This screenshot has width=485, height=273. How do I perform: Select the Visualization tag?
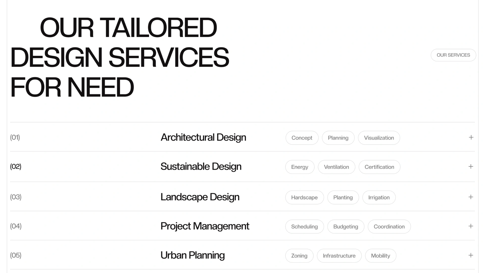[x=379, y=138]
